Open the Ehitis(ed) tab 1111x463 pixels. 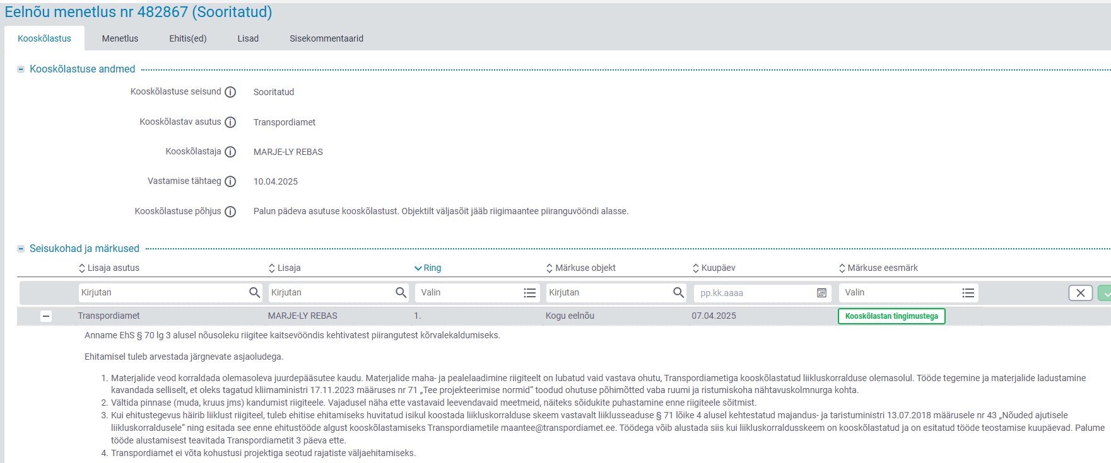pos(188,38)
